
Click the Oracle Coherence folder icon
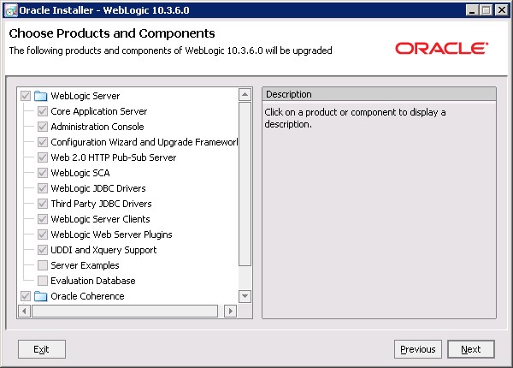click(x=39, y=296)
